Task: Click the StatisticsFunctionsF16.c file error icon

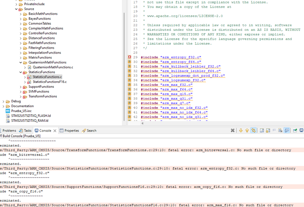Action: click(29, 82)
